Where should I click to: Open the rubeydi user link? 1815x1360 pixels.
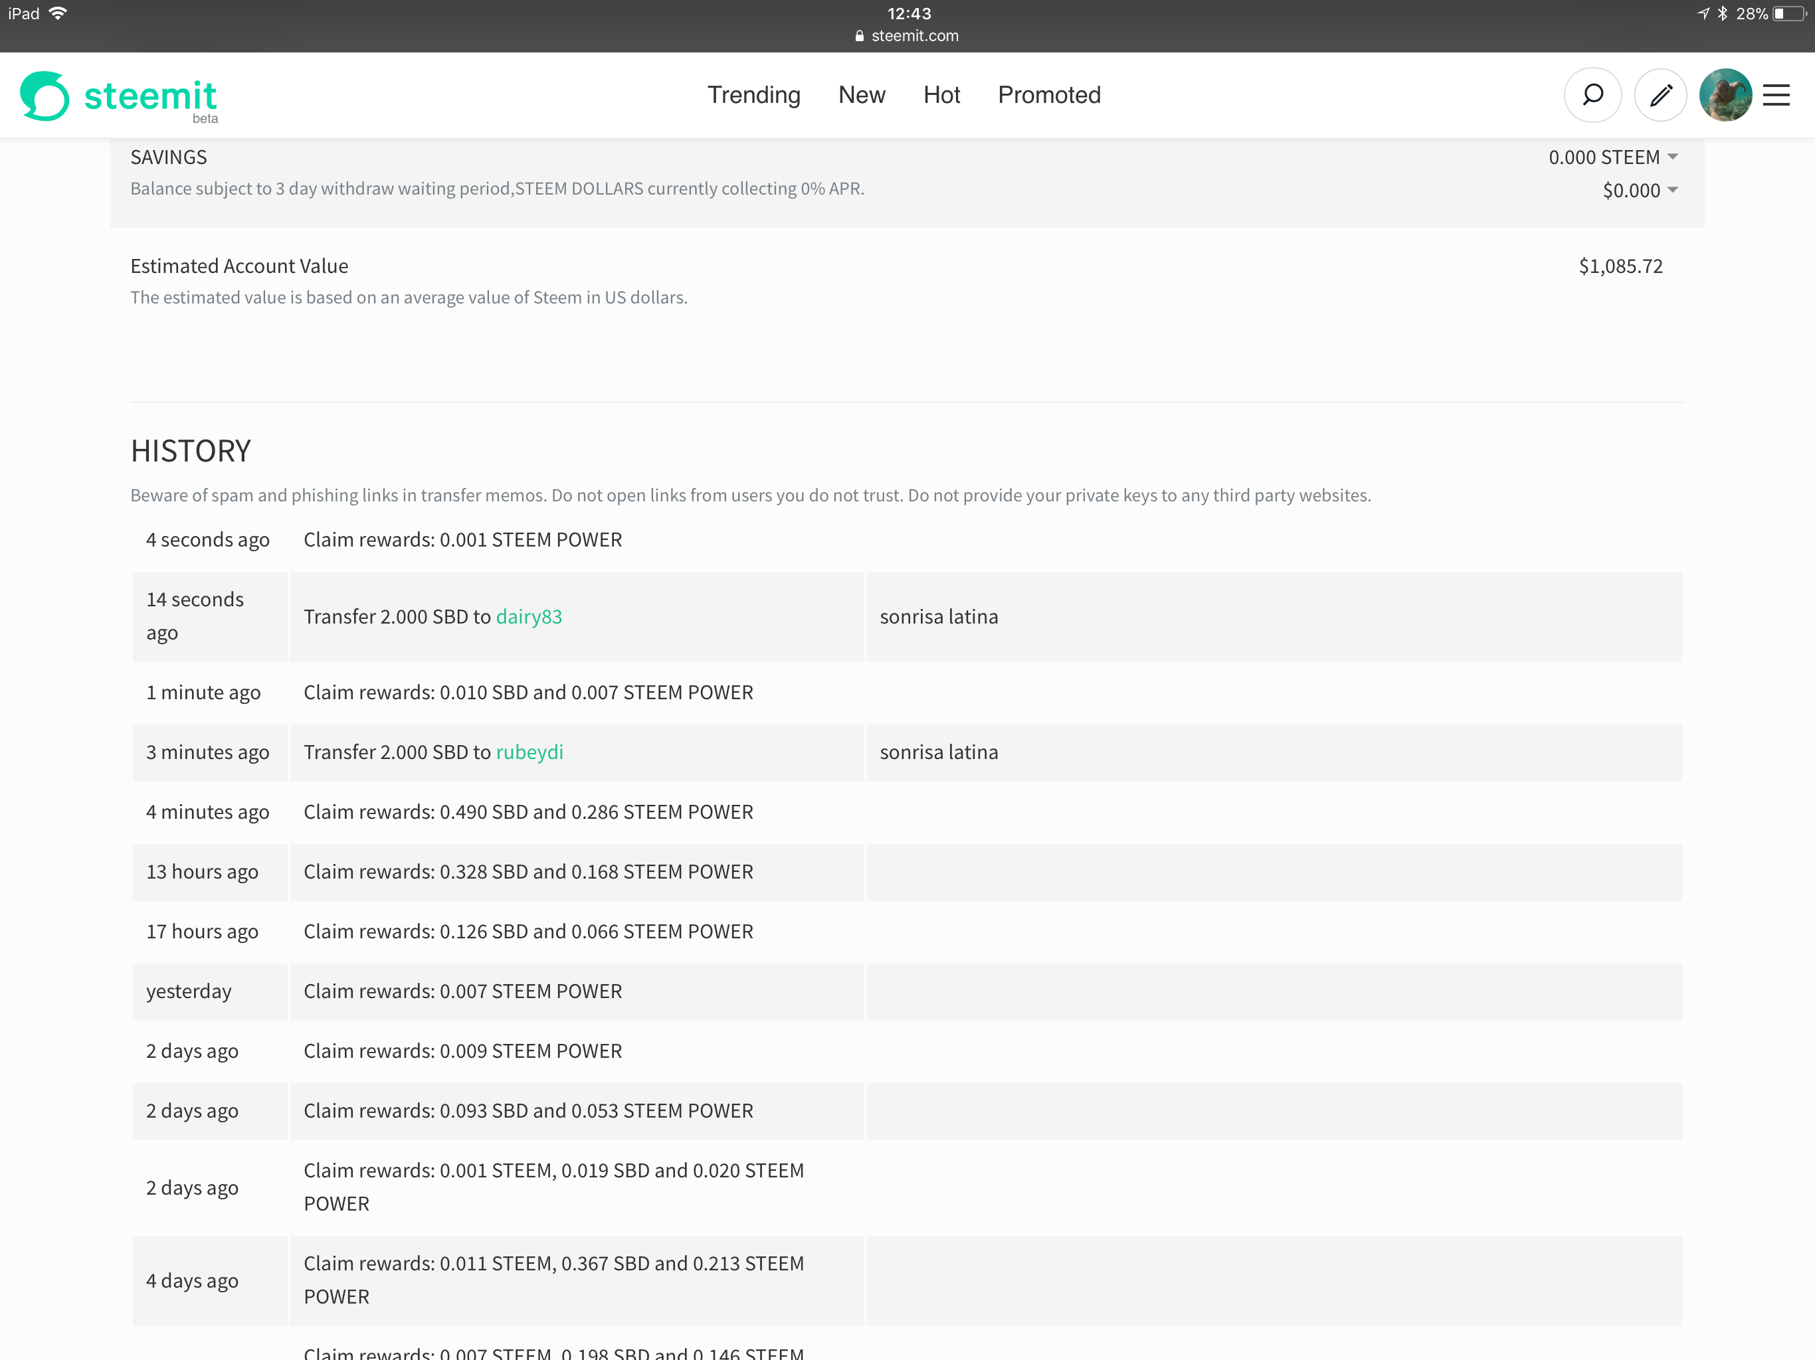(x=529, y=752)
